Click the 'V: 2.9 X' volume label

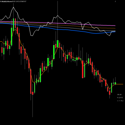click(x=120, y=97)
